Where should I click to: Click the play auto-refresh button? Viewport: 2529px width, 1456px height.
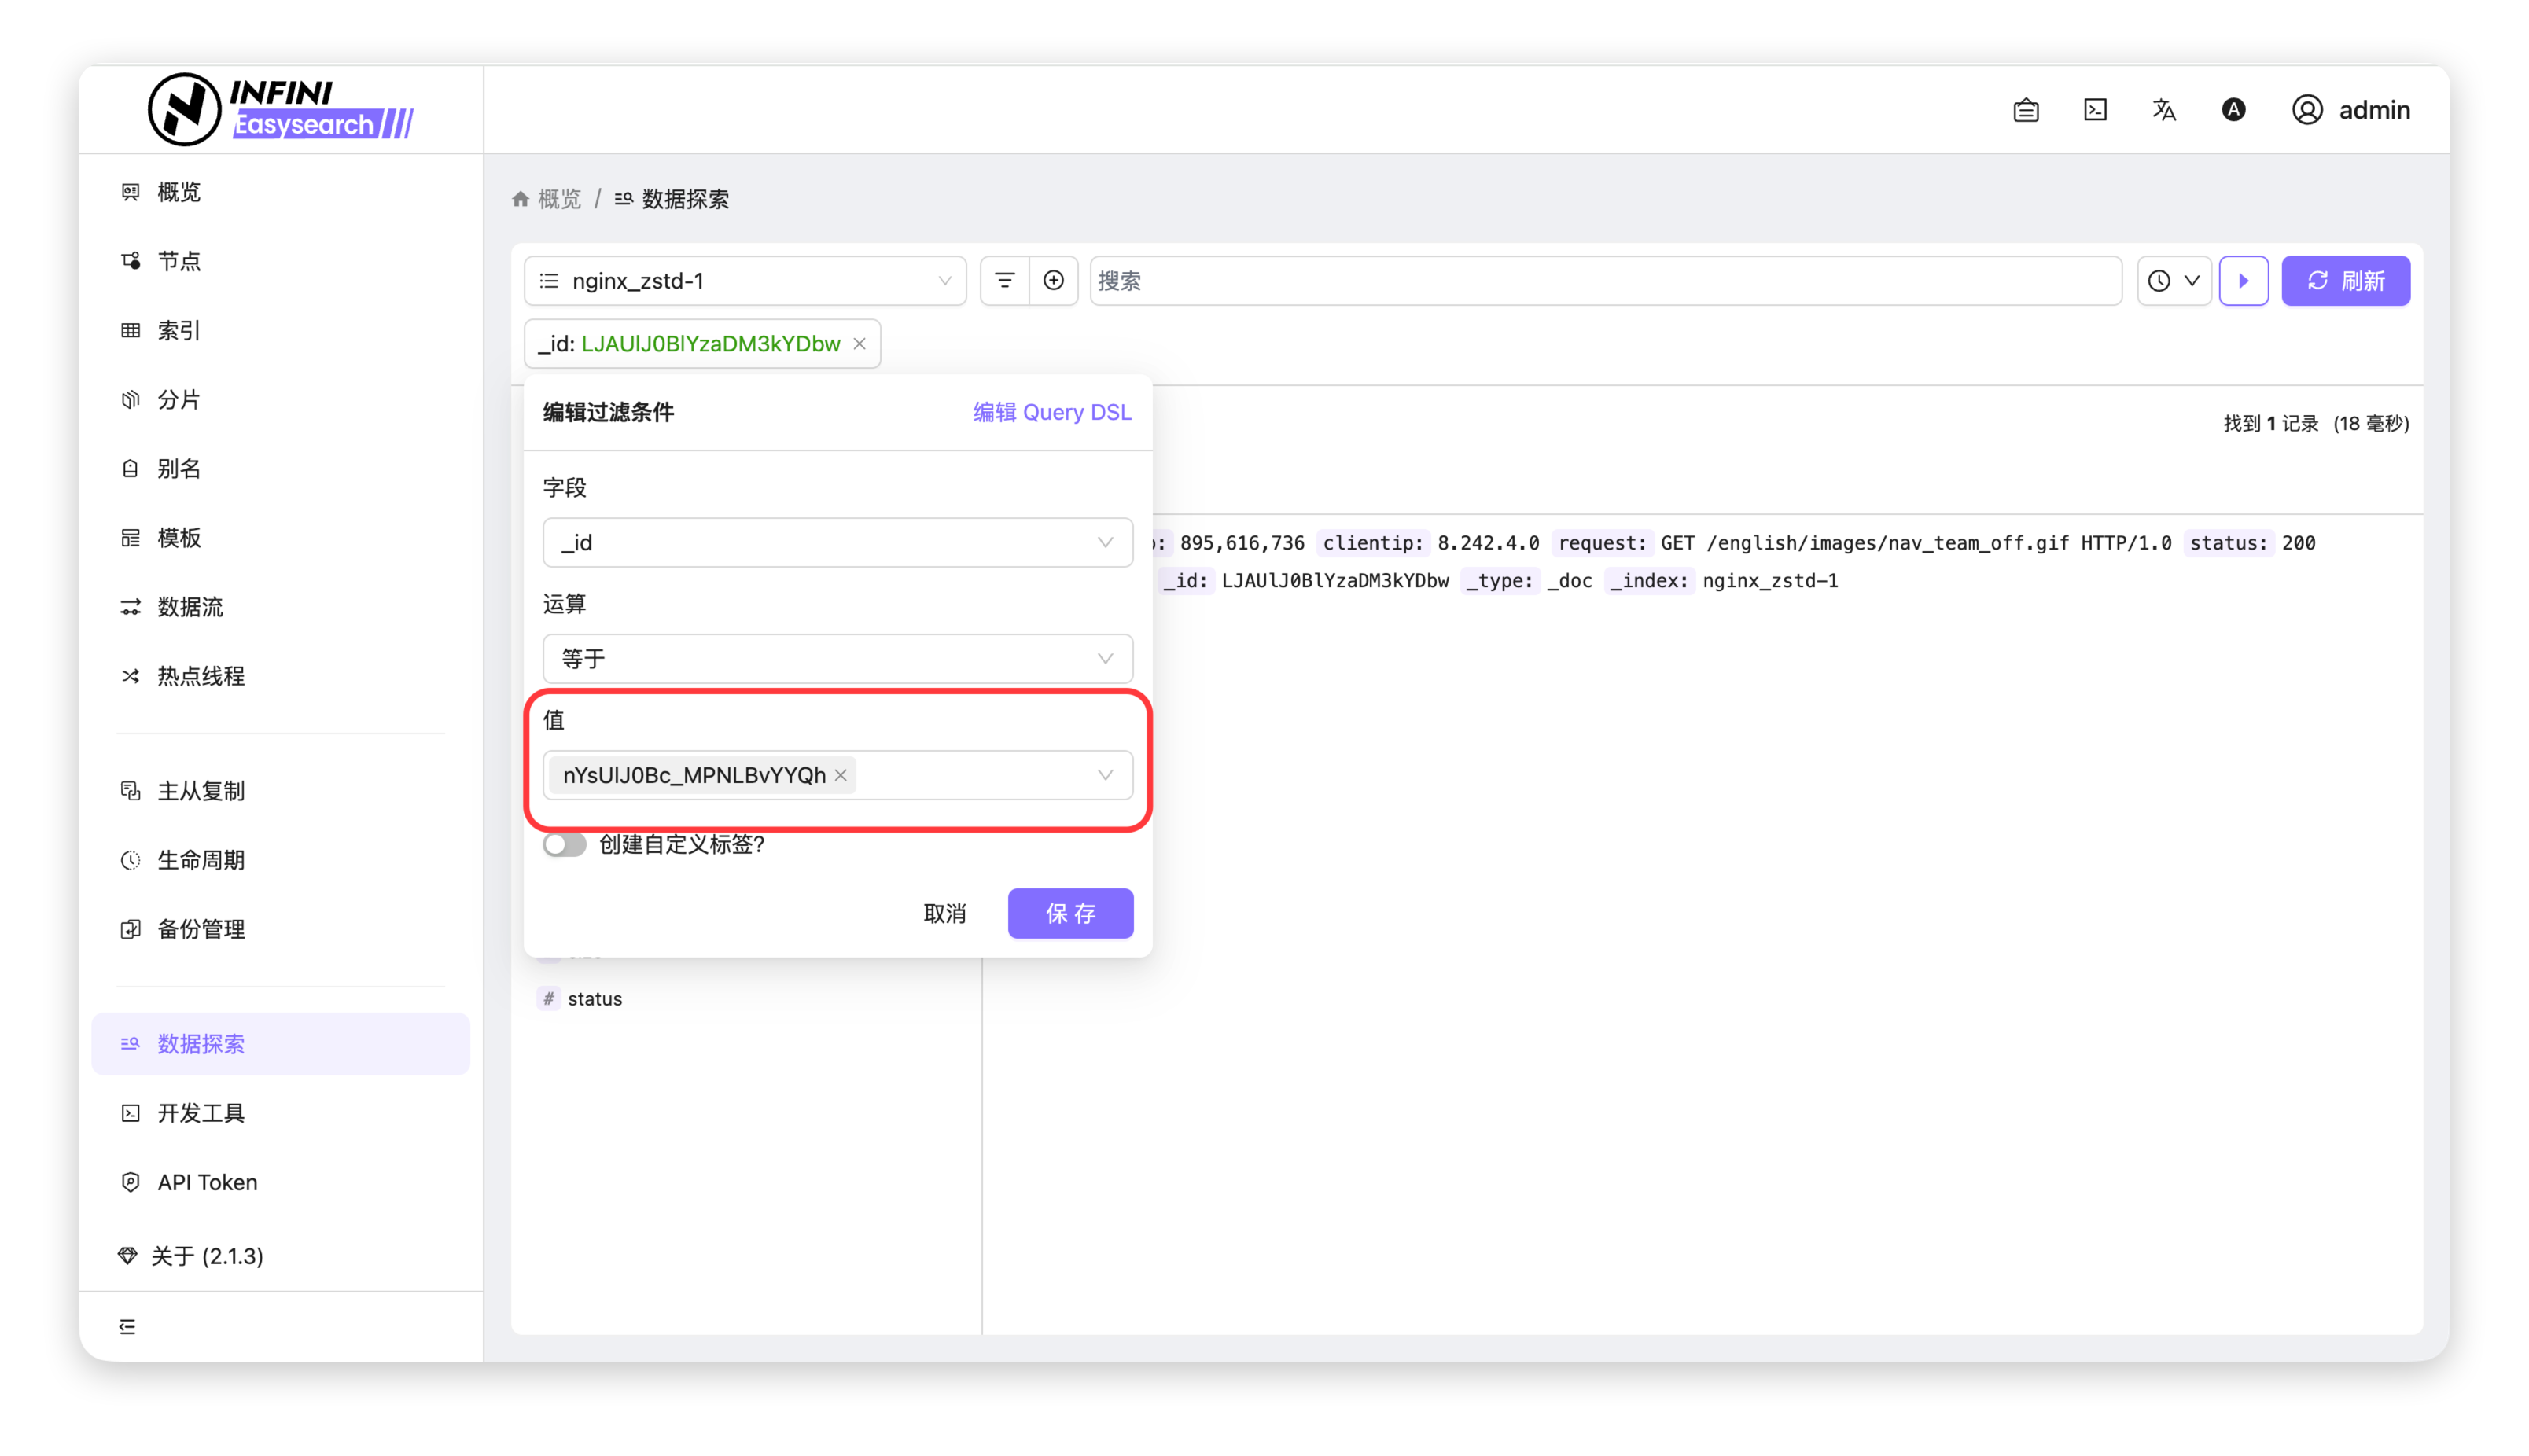pos(2243,281)
